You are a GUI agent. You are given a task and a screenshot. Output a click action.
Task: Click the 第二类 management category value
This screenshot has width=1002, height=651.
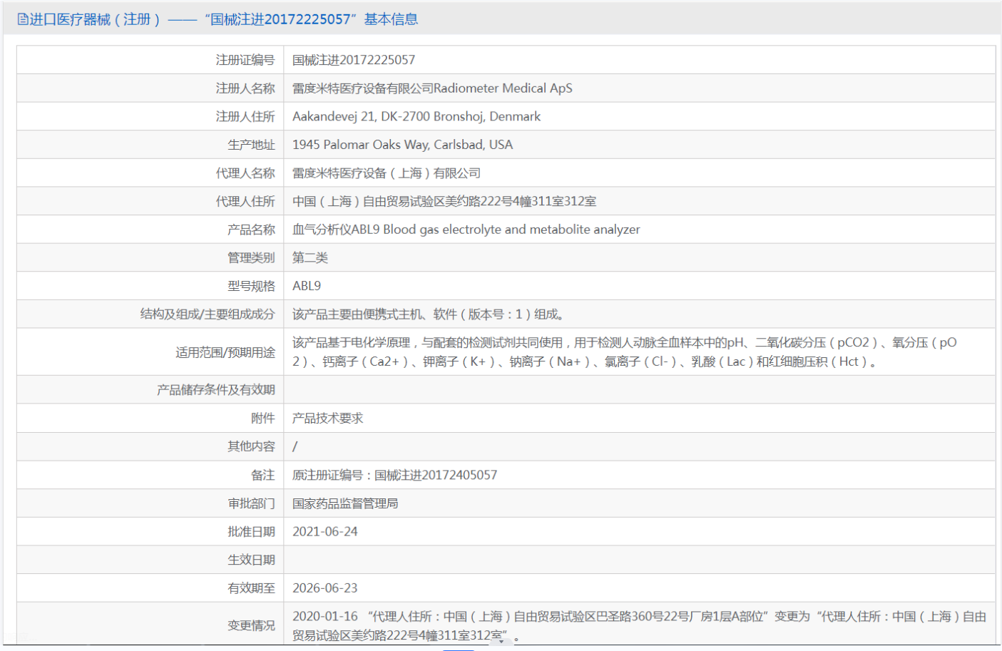[310, 257]
